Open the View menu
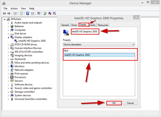The width and height of the screenshot is (161, 117). point(23,8)
